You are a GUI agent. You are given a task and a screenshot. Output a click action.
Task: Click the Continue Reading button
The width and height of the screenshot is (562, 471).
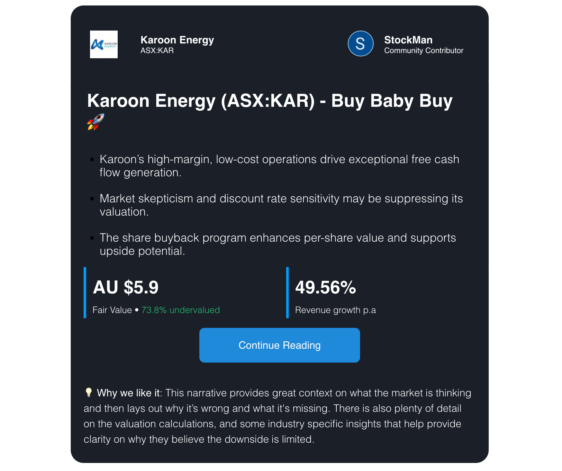coord(279,345)
